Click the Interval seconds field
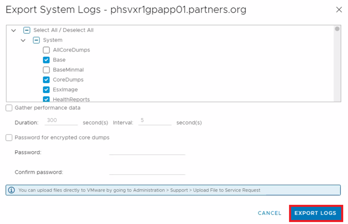Screen dimensions: 348x224 [x=155, y=121]
